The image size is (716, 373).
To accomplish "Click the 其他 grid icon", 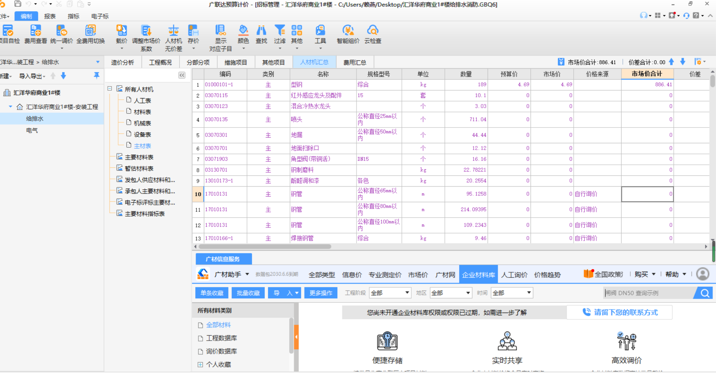I will click(x=297, y=31).
